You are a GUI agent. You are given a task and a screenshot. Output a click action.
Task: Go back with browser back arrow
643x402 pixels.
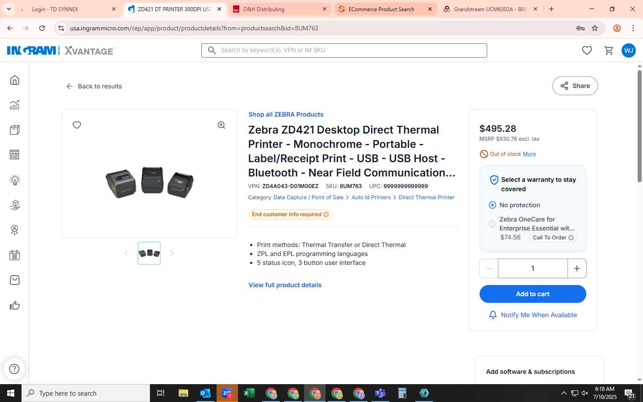pyautogui.click(x=10, y=28)
